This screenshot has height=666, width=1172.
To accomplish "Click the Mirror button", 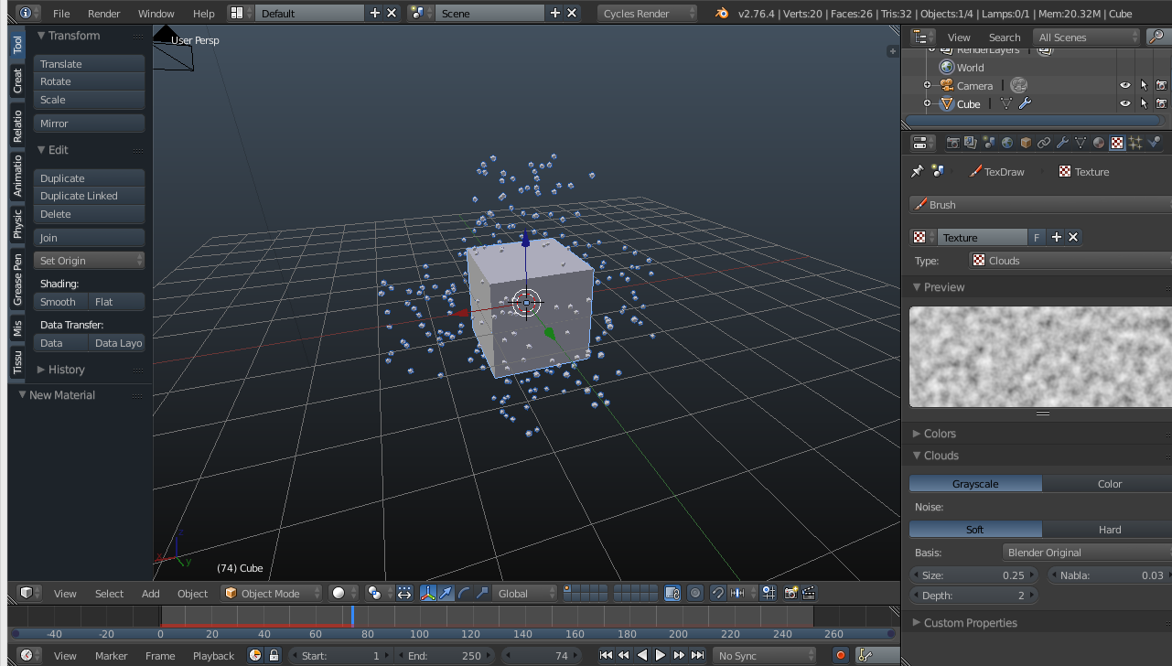I will point(90,123).
